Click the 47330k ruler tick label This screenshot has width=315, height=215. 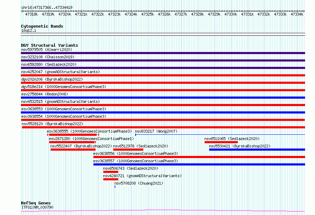231,14
